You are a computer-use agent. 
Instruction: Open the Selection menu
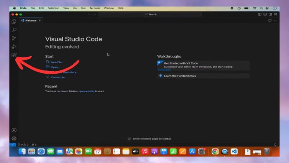53,8
